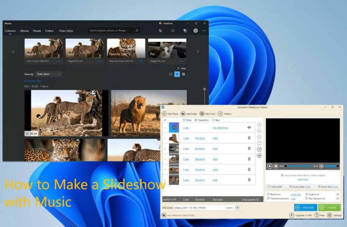
Task: Click next arrow in Photos carousel
Action: coord(198,51)
